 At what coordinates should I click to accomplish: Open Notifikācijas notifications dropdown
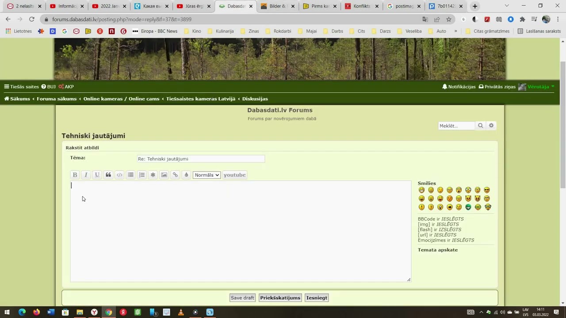[x=459, y=87]
